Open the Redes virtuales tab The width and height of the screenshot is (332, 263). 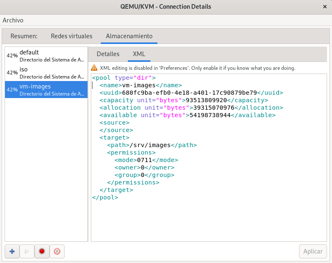(x=72, y=36)
